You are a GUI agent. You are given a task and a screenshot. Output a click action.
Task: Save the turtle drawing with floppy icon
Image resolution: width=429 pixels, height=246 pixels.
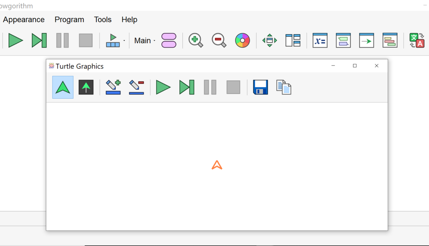[x=260, y=87]
